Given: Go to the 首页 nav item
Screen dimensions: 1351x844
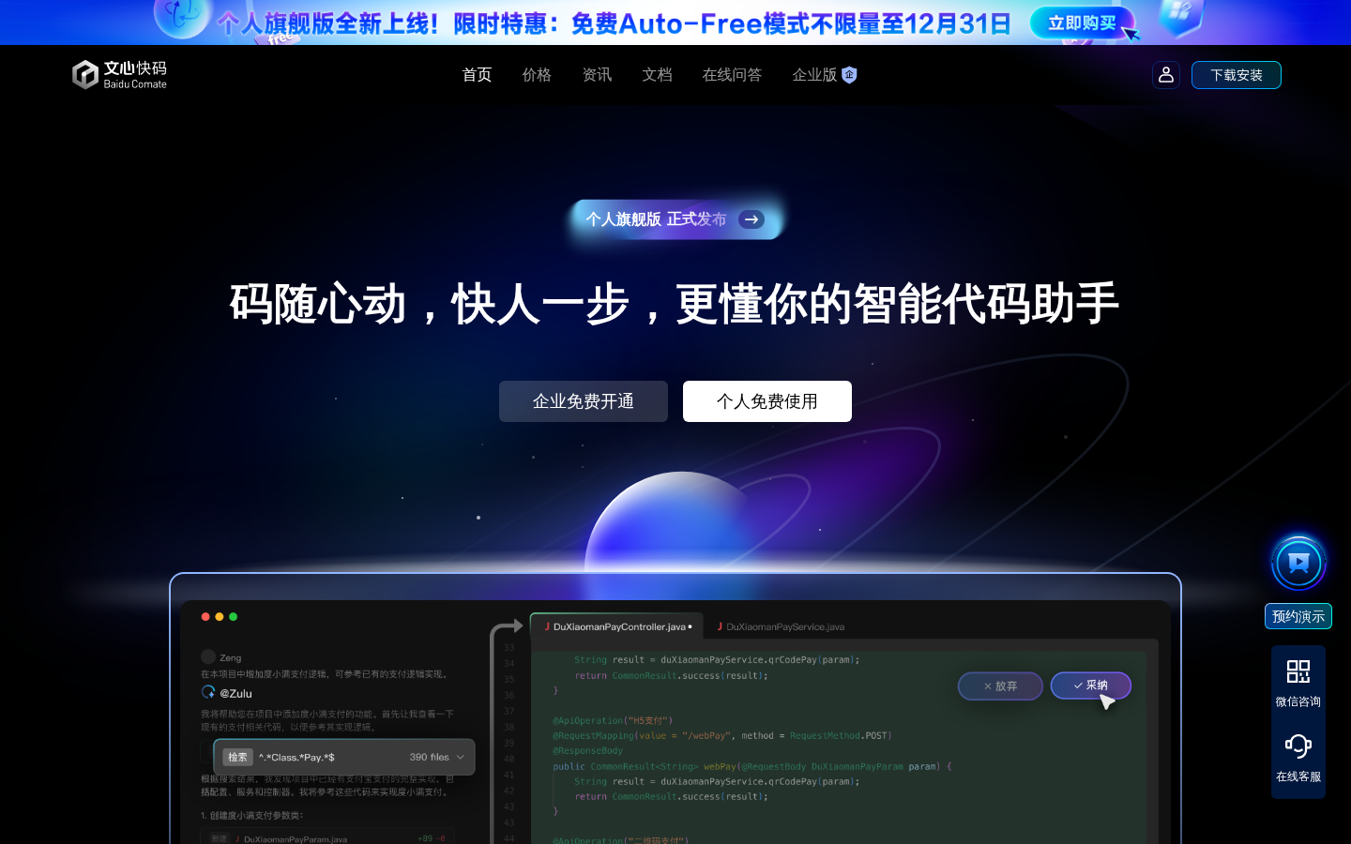Looking at the screenshot, I should pos(477,75).
